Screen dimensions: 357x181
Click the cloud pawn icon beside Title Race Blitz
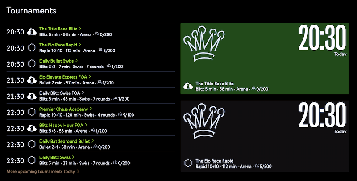pyautogui.click(x=32, y=32)
